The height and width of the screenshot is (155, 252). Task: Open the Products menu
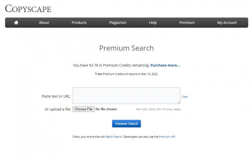pyautogui.click(x=79, y=23)
